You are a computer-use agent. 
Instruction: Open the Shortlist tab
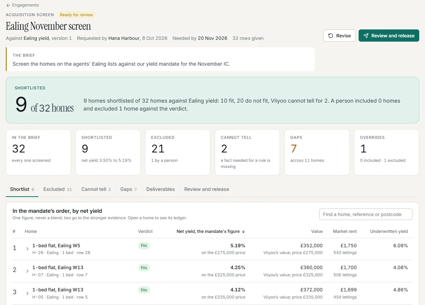(22, 189)
